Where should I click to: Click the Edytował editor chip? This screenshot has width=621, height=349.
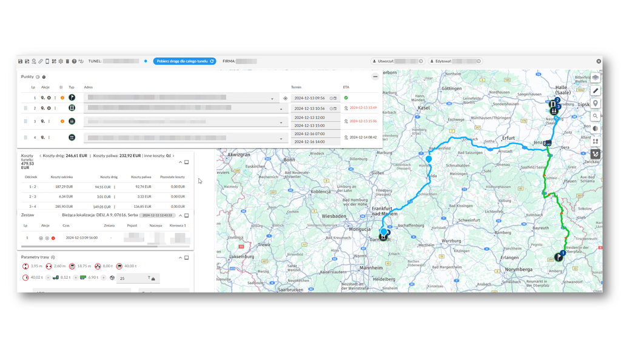point(455,61)
